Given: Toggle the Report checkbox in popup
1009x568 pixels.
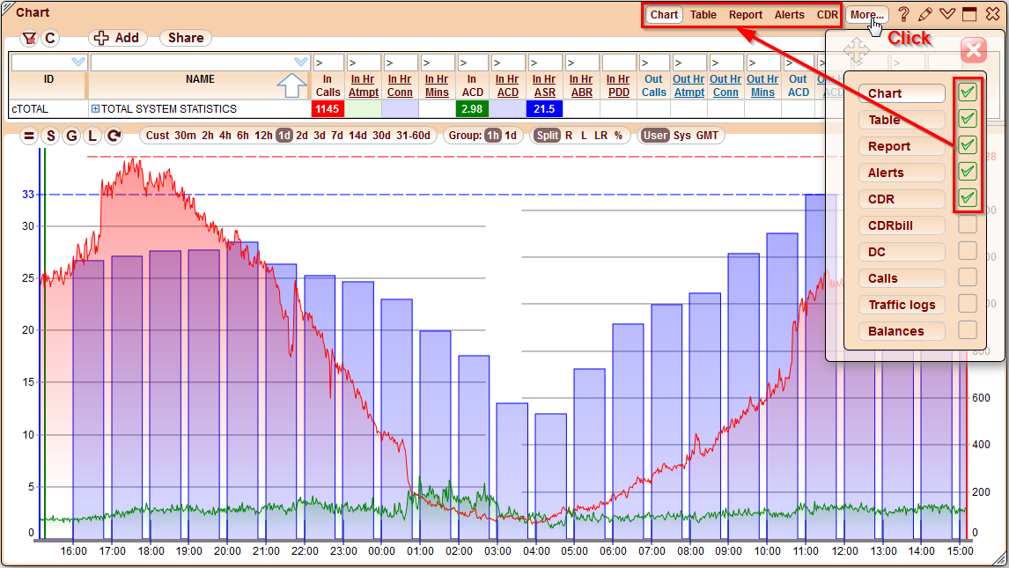Looking at the screenshot, I should [x=967, y=145].
